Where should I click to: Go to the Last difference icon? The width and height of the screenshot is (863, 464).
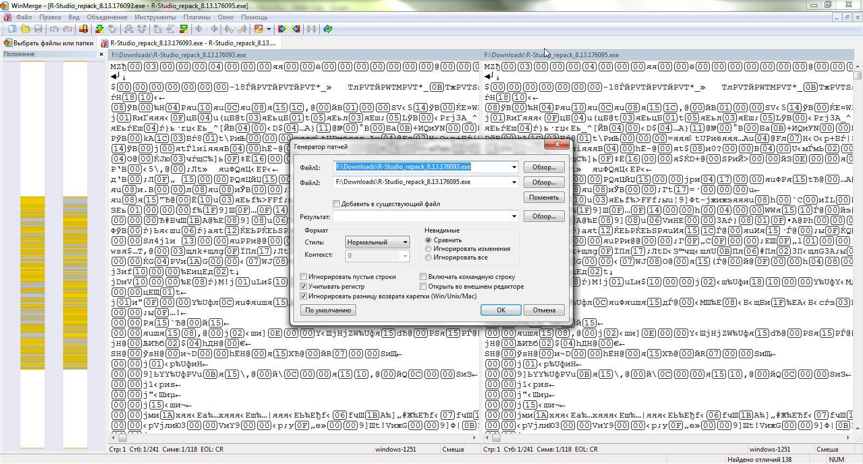click(x=184, y=29)
